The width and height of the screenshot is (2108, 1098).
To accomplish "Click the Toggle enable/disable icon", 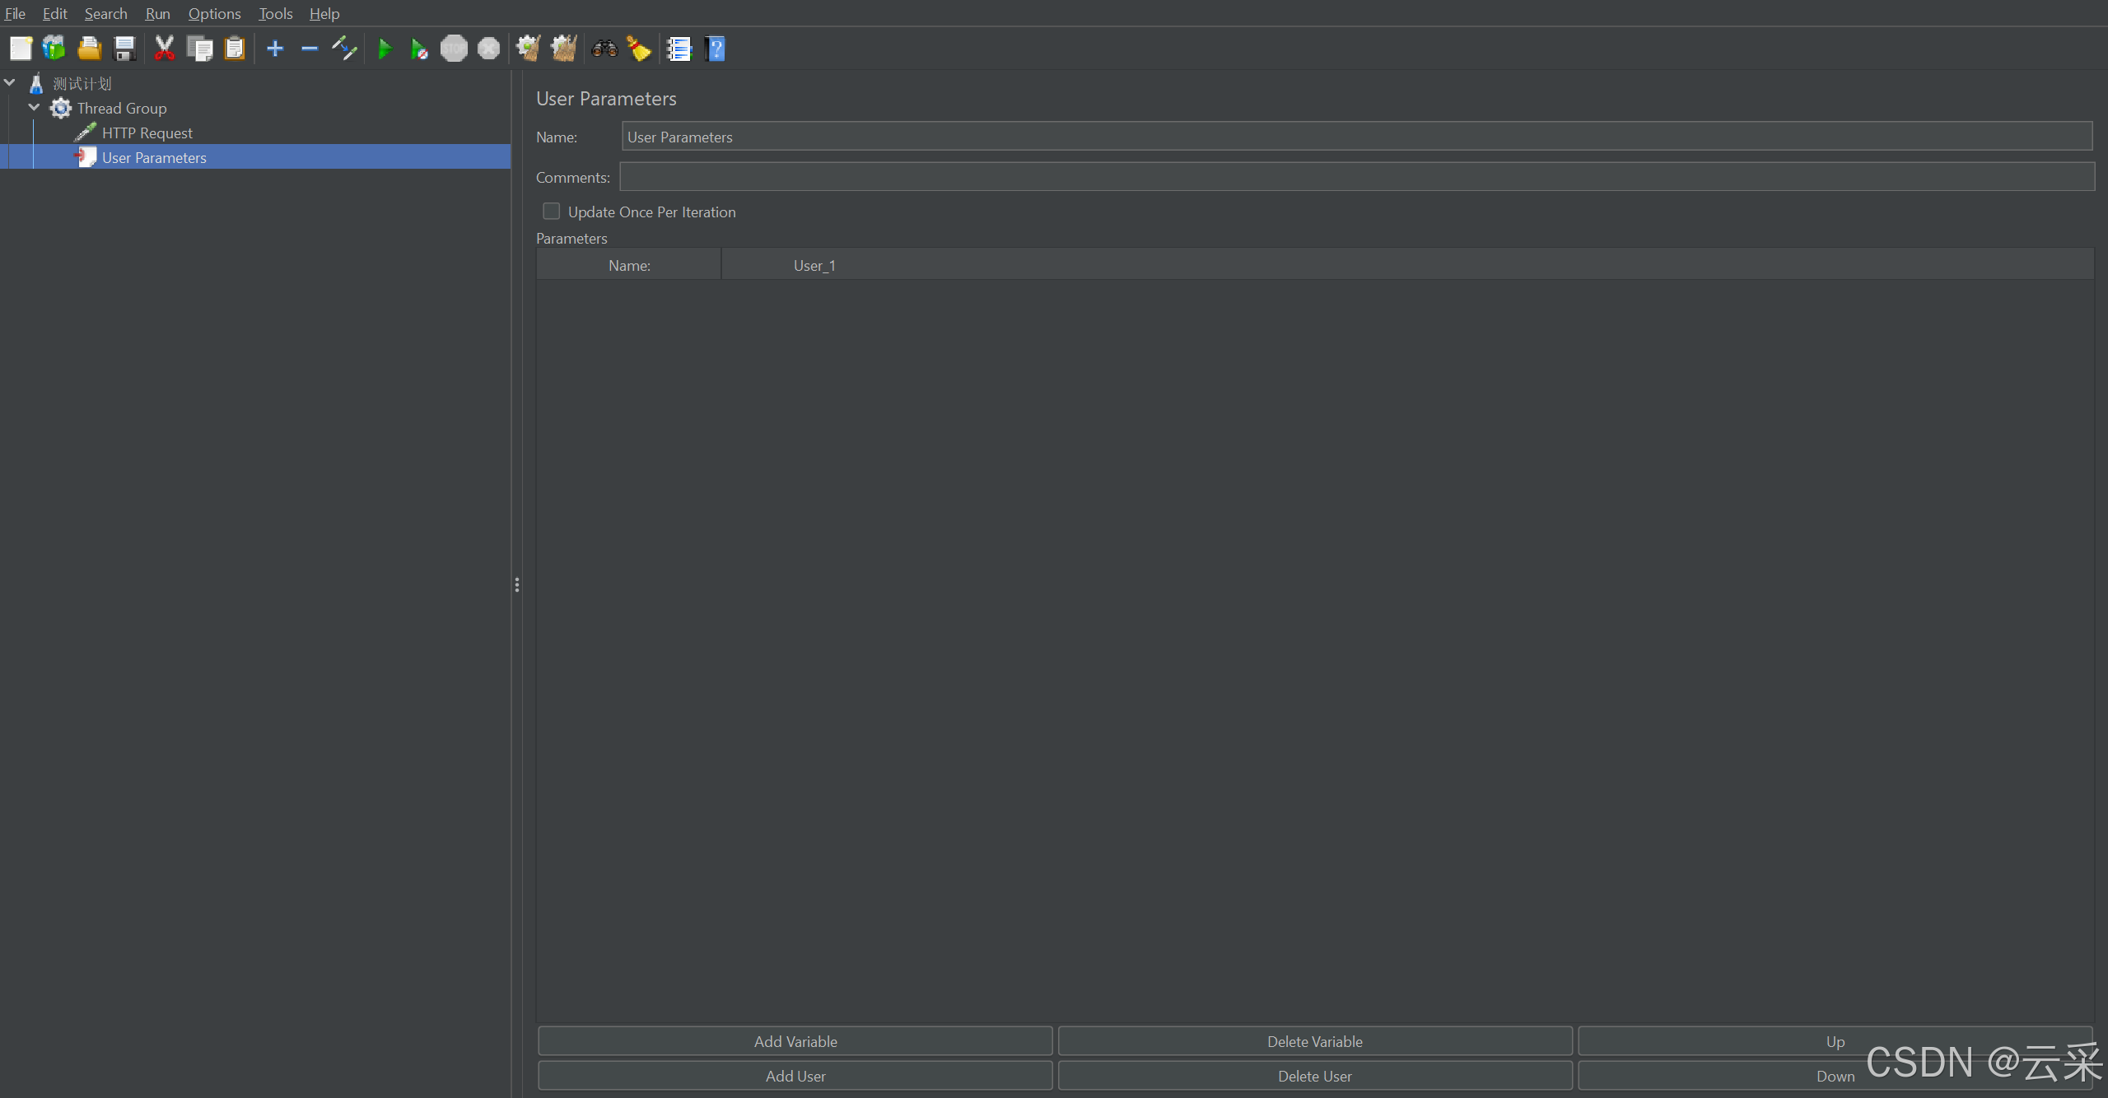I will (x=344, y=49).
